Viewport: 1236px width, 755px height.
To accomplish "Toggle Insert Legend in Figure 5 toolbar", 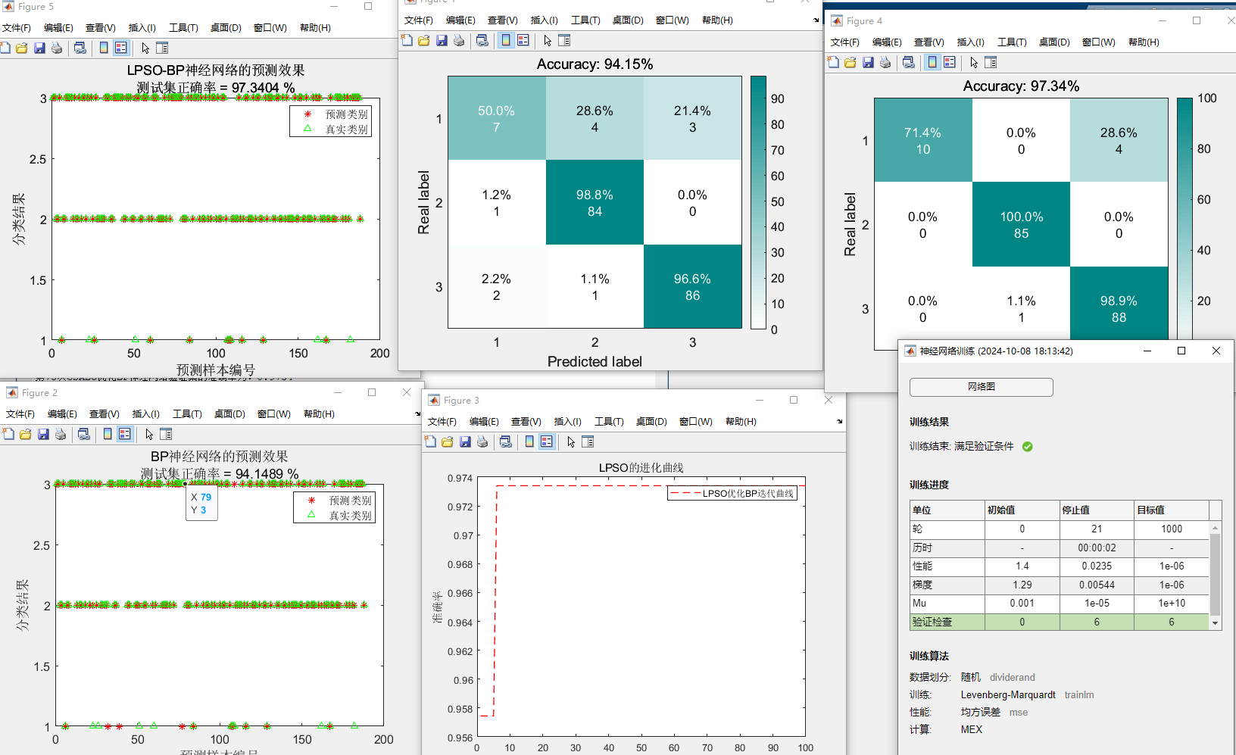I will 121,48.
